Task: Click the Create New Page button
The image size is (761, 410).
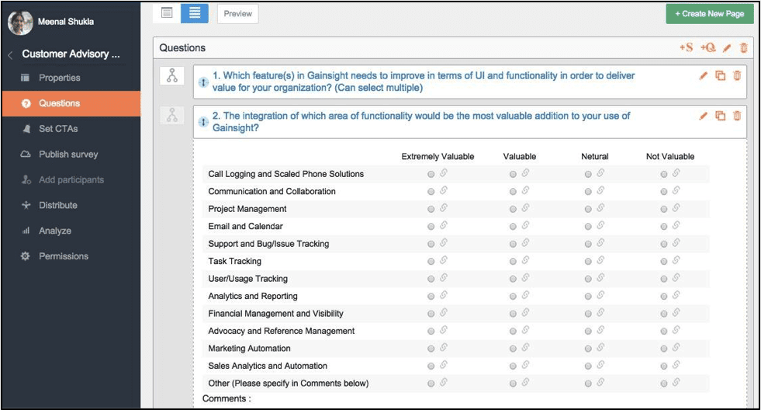Action: click(x=709, y=14)
